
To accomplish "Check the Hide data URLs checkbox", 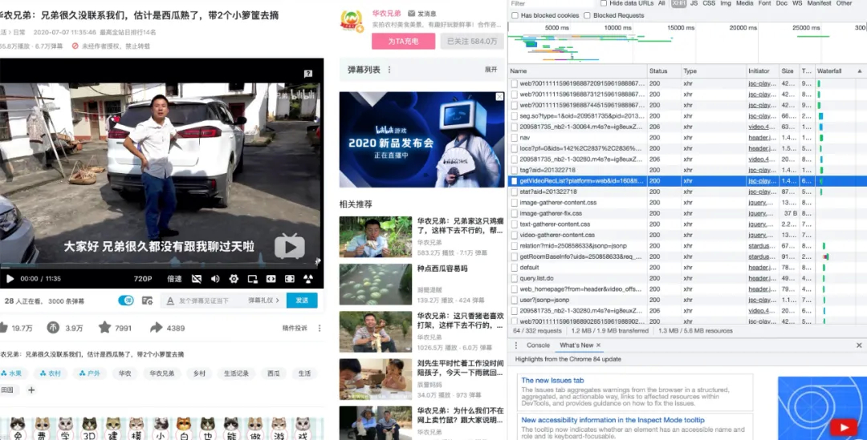I will [603, 3].
